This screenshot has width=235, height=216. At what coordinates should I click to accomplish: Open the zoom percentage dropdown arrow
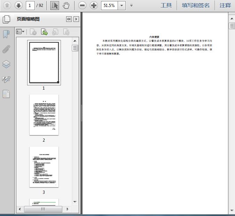tap(122, 6)
